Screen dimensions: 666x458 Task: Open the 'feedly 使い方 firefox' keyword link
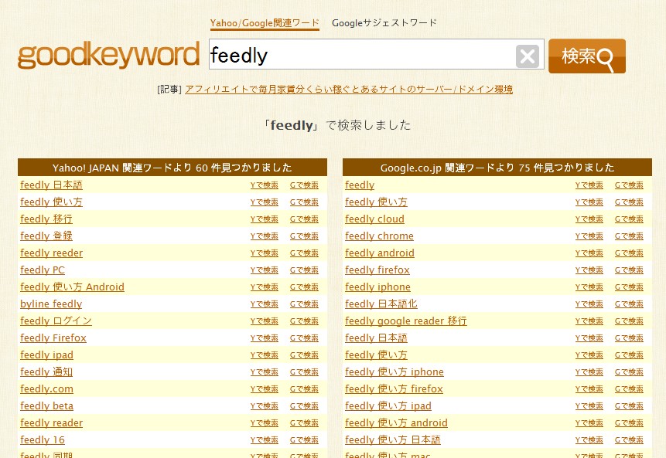pos(394,388)
